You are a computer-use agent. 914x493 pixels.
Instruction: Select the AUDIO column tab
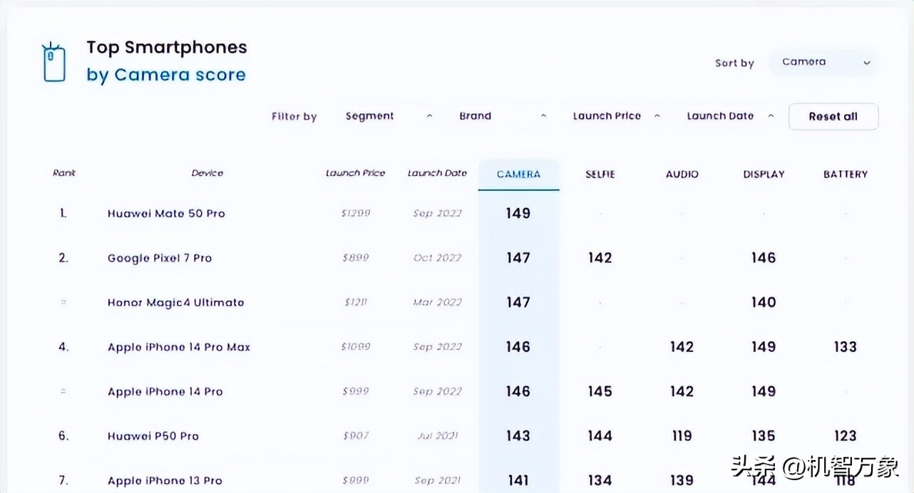(x=682, y=175)
